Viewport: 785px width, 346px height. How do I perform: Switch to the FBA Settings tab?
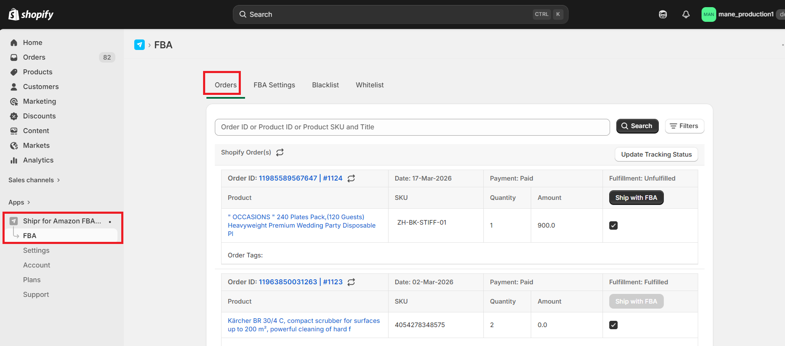[274, 85]
